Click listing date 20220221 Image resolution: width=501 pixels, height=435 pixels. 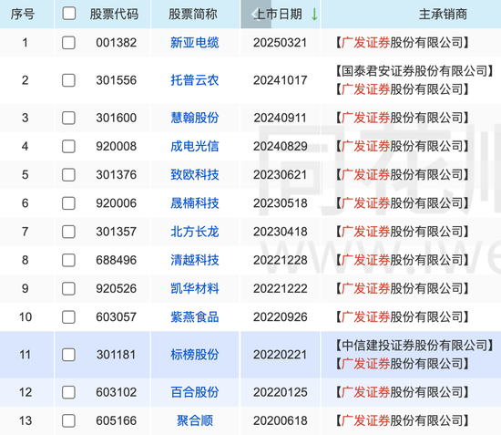click(281, 355)
